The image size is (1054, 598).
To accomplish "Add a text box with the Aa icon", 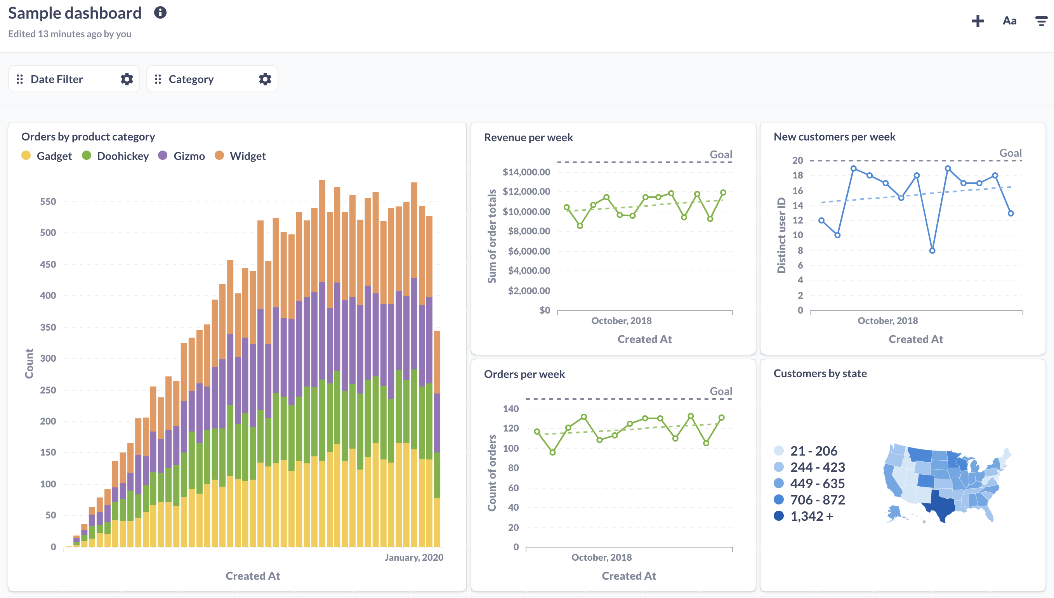I will pyautogui.click(x=1009, y=21).
